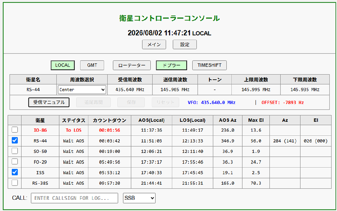This screenshot has width=337, height=211.
Task: Click the LOS(Local) column header
Action: [192, 120]
